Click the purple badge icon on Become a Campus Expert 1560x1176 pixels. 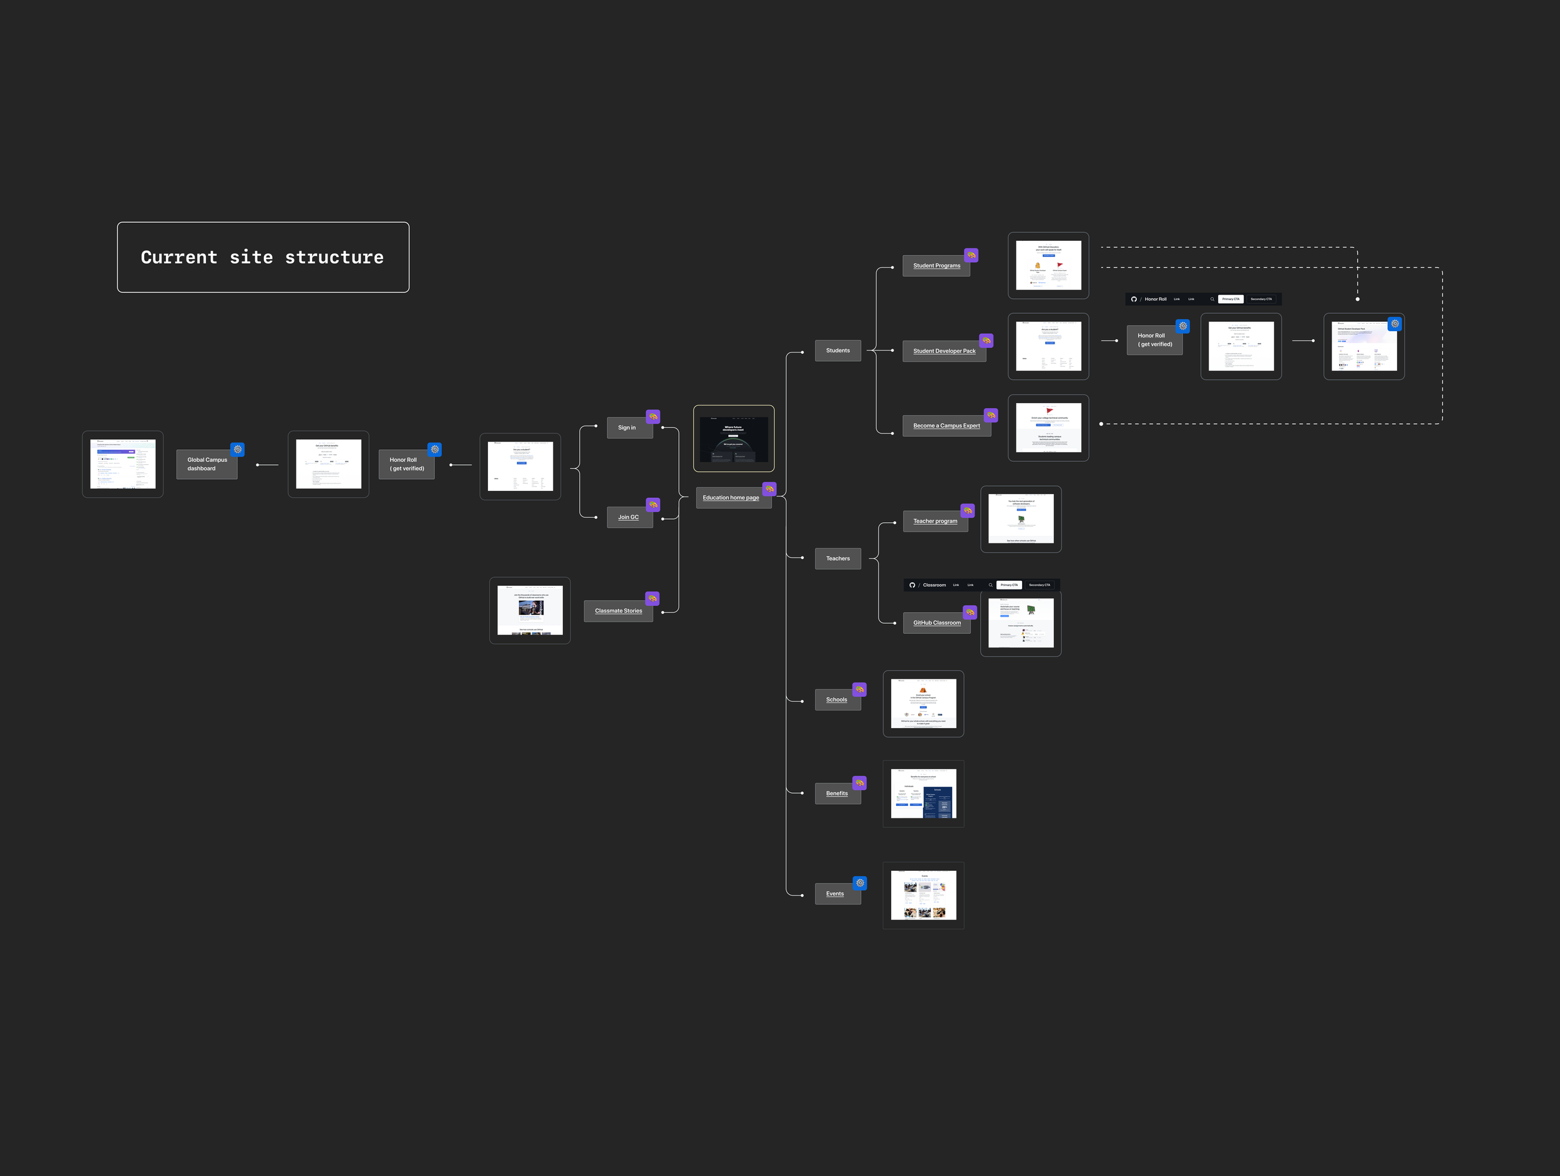pos(991,415)
